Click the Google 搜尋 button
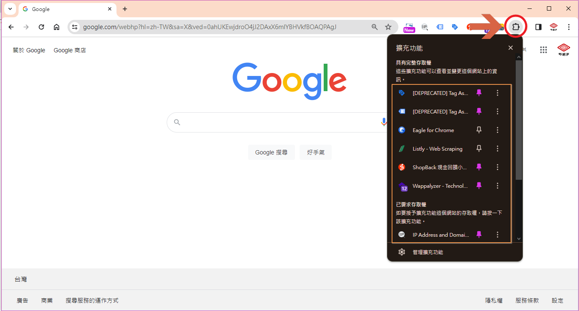 271,152
